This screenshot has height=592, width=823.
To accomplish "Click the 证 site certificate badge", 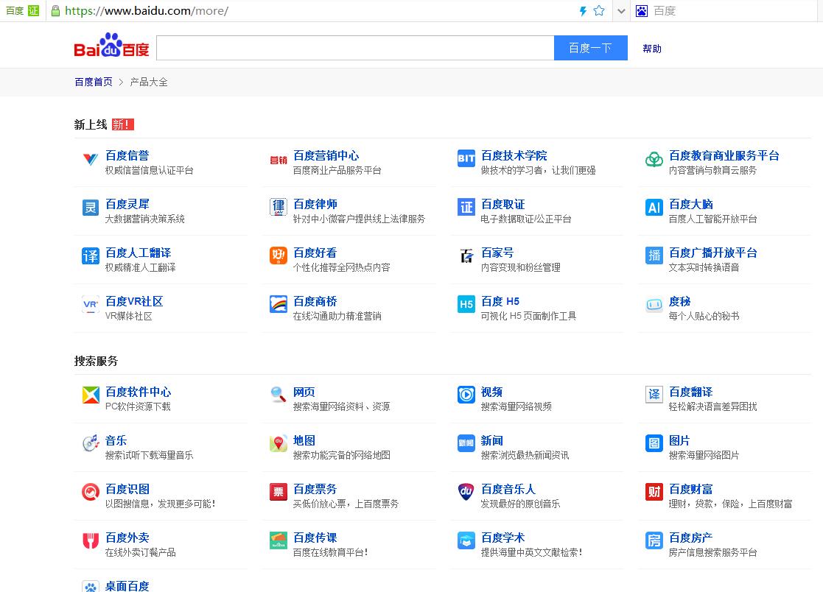I will [34, 10].
